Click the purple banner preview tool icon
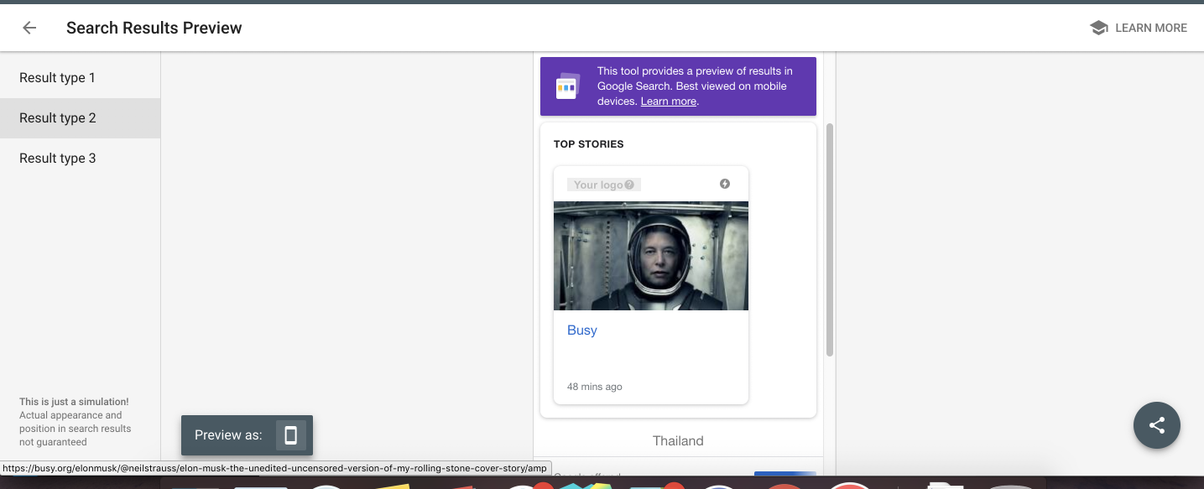This screenshot has width=1204, height=489. click(x=568, y=86)
